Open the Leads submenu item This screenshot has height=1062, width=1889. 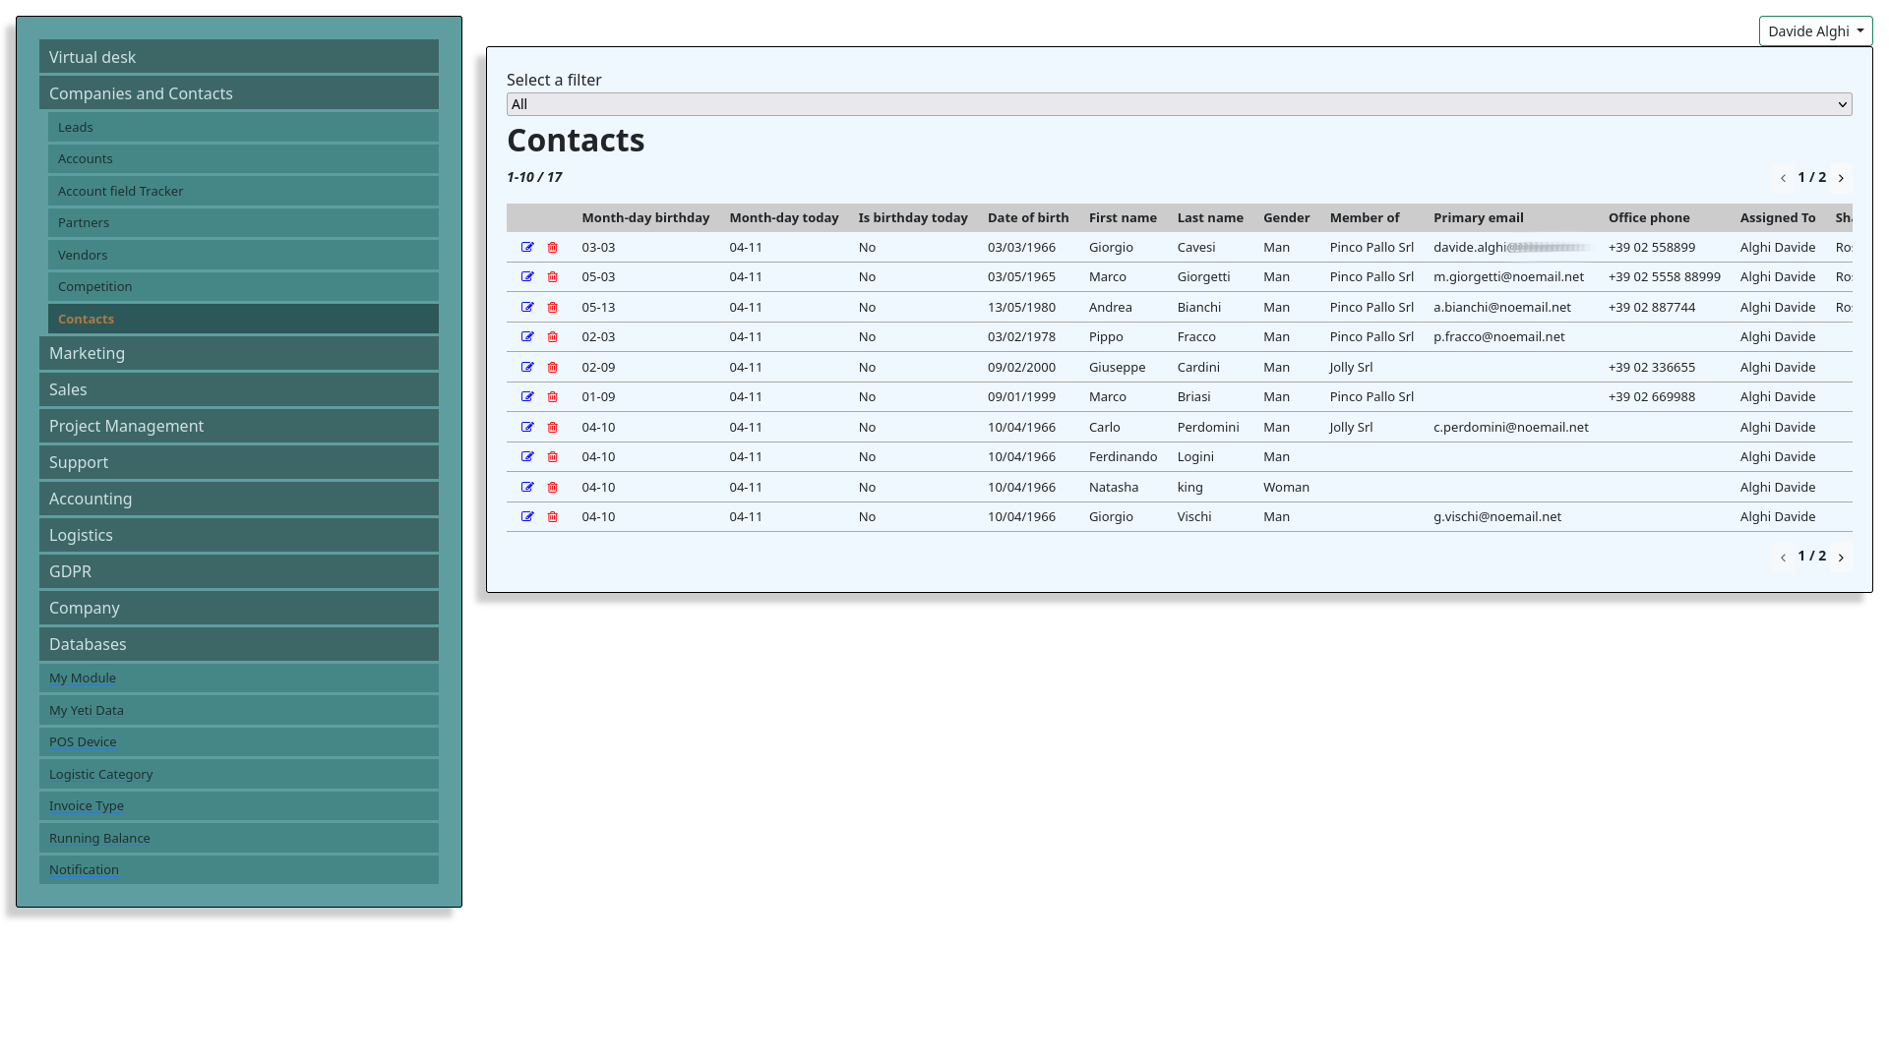click(x=76, y=127)
